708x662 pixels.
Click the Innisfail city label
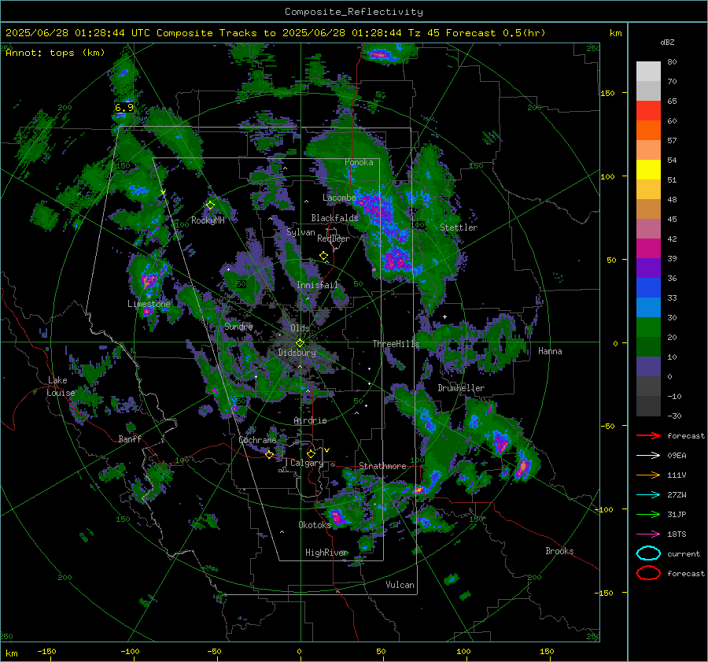click(317, 285)
